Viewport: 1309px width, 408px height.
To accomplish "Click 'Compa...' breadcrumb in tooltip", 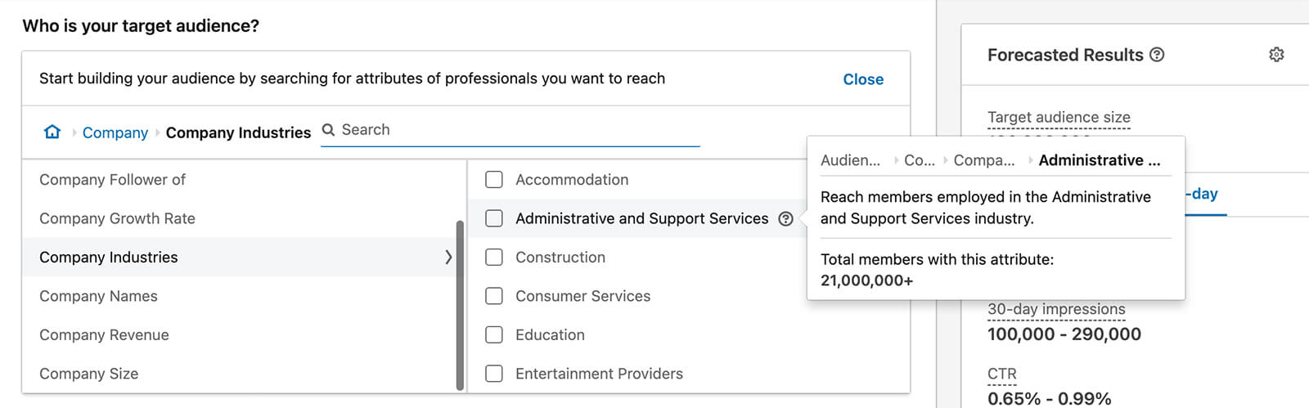I will 984,160.
